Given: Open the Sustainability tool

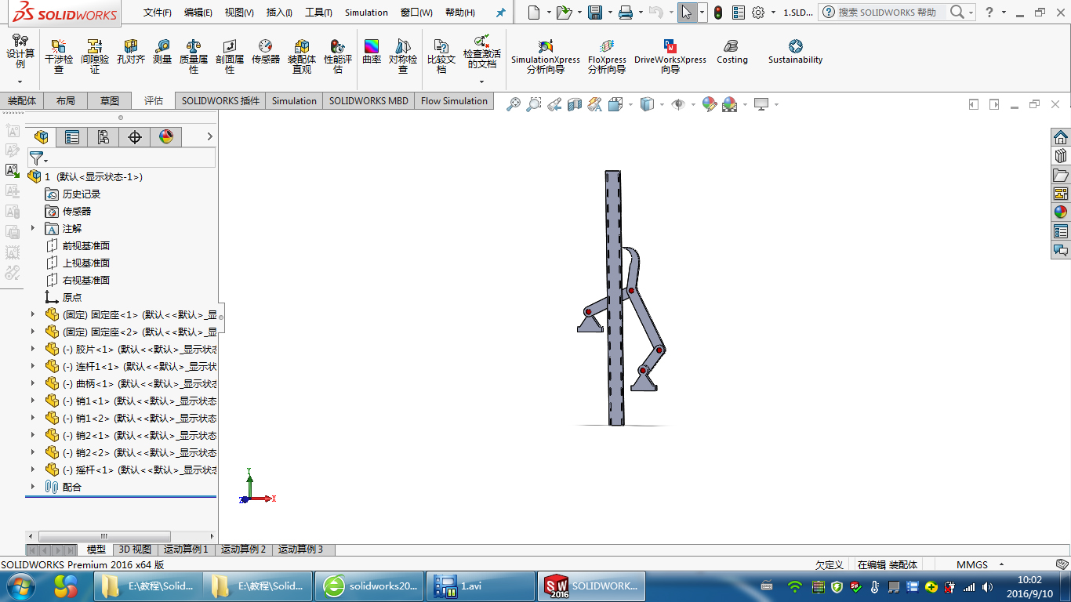Looking at the screenshot, I should pyautogui.click(x=796, y=53).
